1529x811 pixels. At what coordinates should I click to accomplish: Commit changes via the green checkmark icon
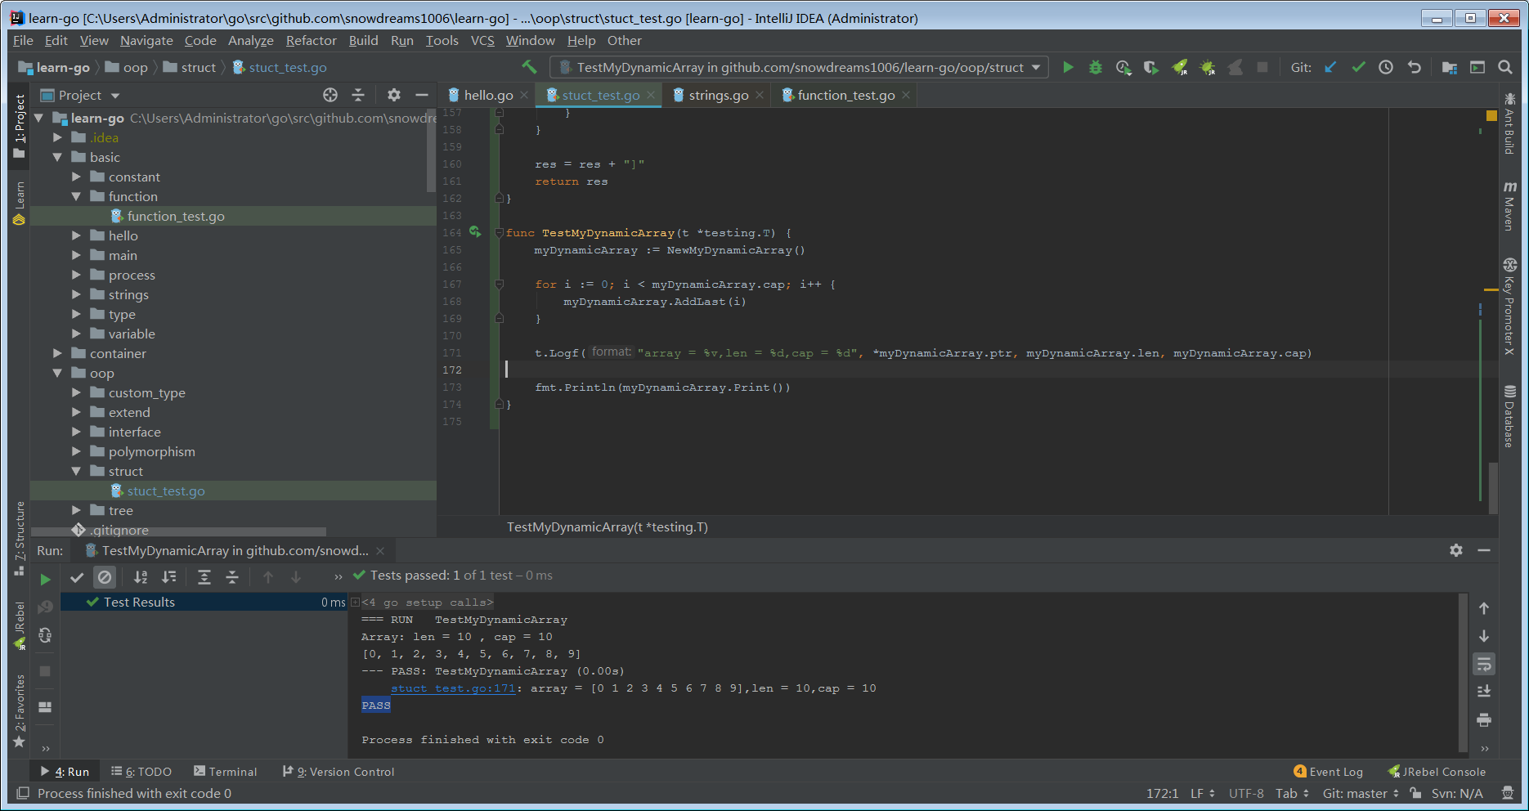1358,67
